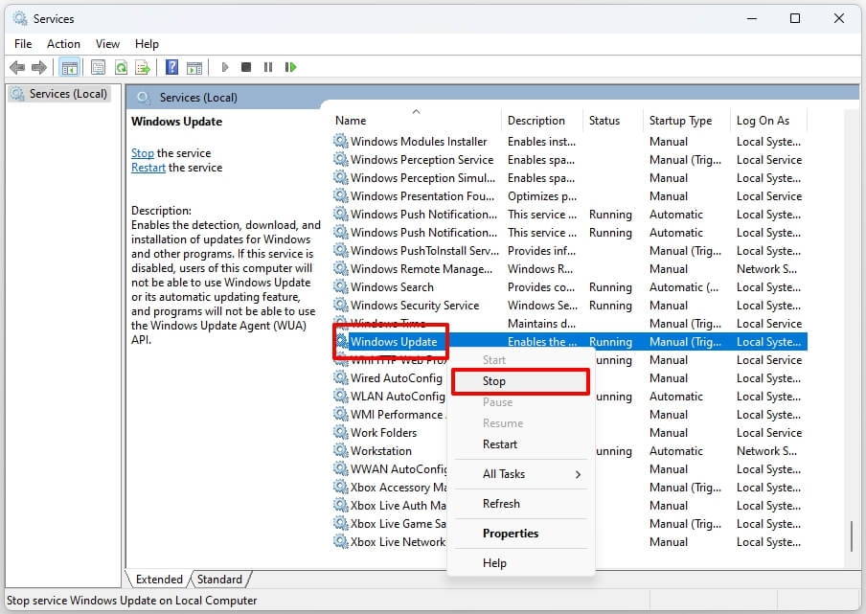The image size is (866, 614).
Task: Click the green Refresh icon in the toolbar
Action: point(121,67)
